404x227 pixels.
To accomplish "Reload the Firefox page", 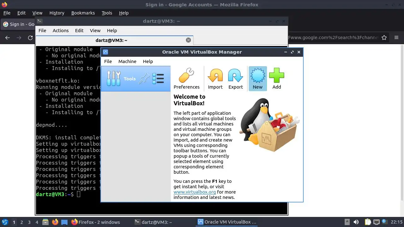I will (x=30, y=38).
